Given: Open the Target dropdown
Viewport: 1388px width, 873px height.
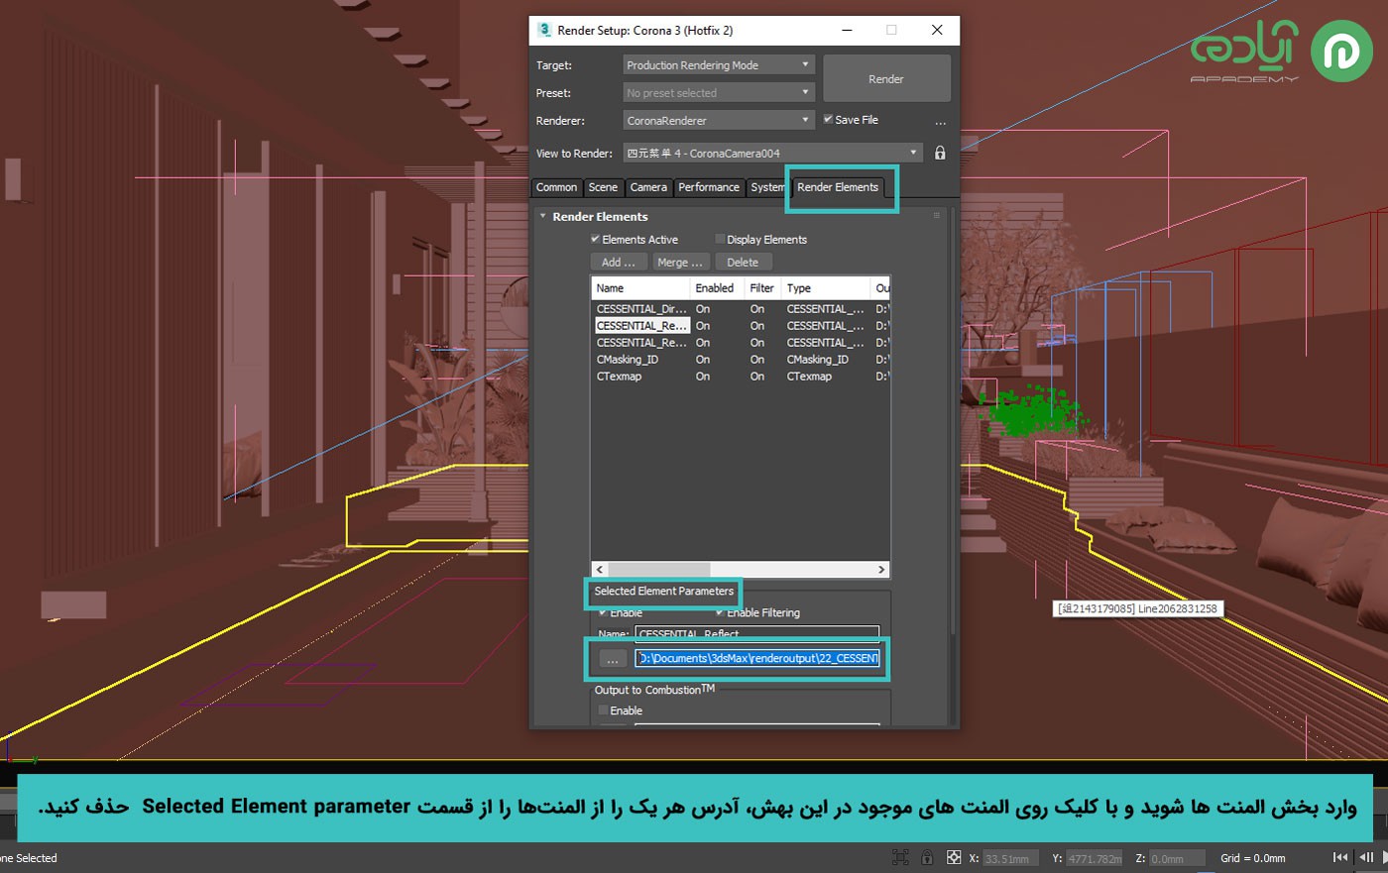Looking at the screenshot, I should [x=719, y=64].
